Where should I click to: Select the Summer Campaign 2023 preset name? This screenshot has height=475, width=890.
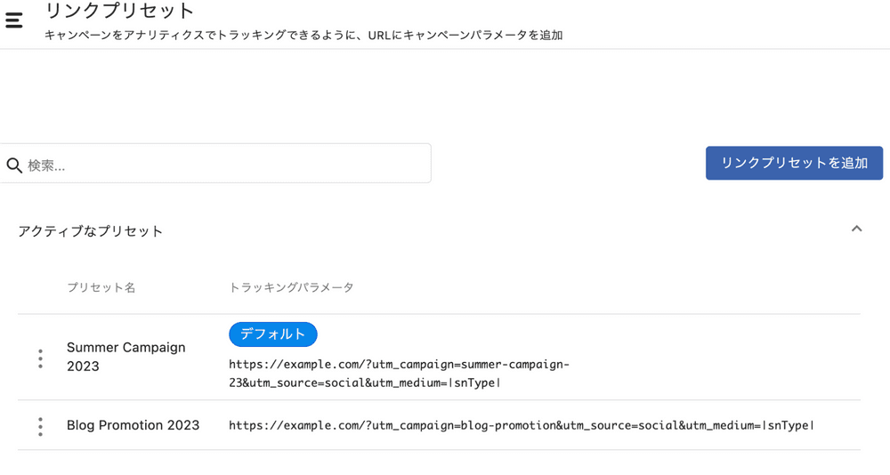click(x=125, y=357)
